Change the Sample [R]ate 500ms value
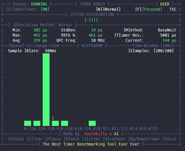This screenshot has width=185, height=151. 32,51
